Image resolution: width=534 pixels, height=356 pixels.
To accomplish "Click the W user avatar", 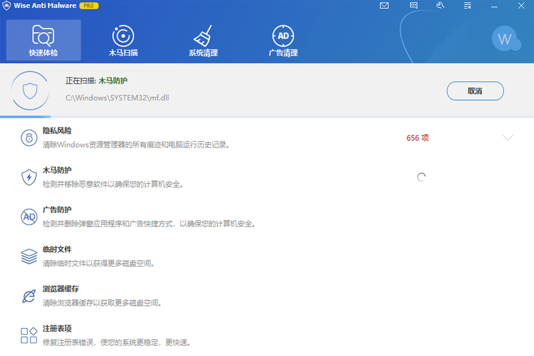I will click(x=505, y=39).
